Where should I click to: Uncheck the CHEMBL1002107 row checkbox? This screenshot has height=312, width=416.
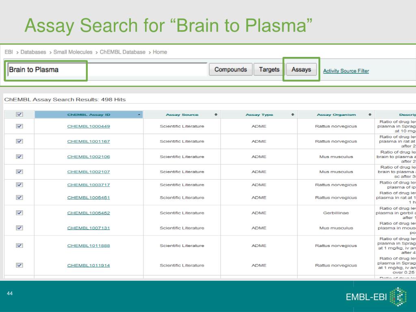pyautogui.click(x=19, y=172)
